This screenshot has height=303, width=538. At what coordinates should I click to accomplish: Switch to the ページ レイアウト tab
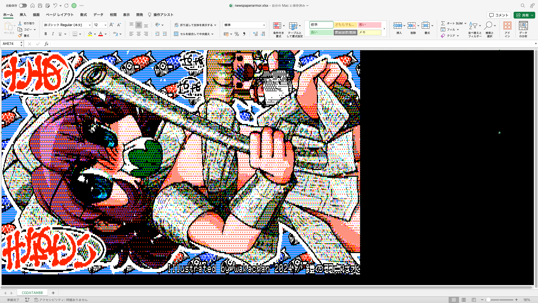click(60, 15)
